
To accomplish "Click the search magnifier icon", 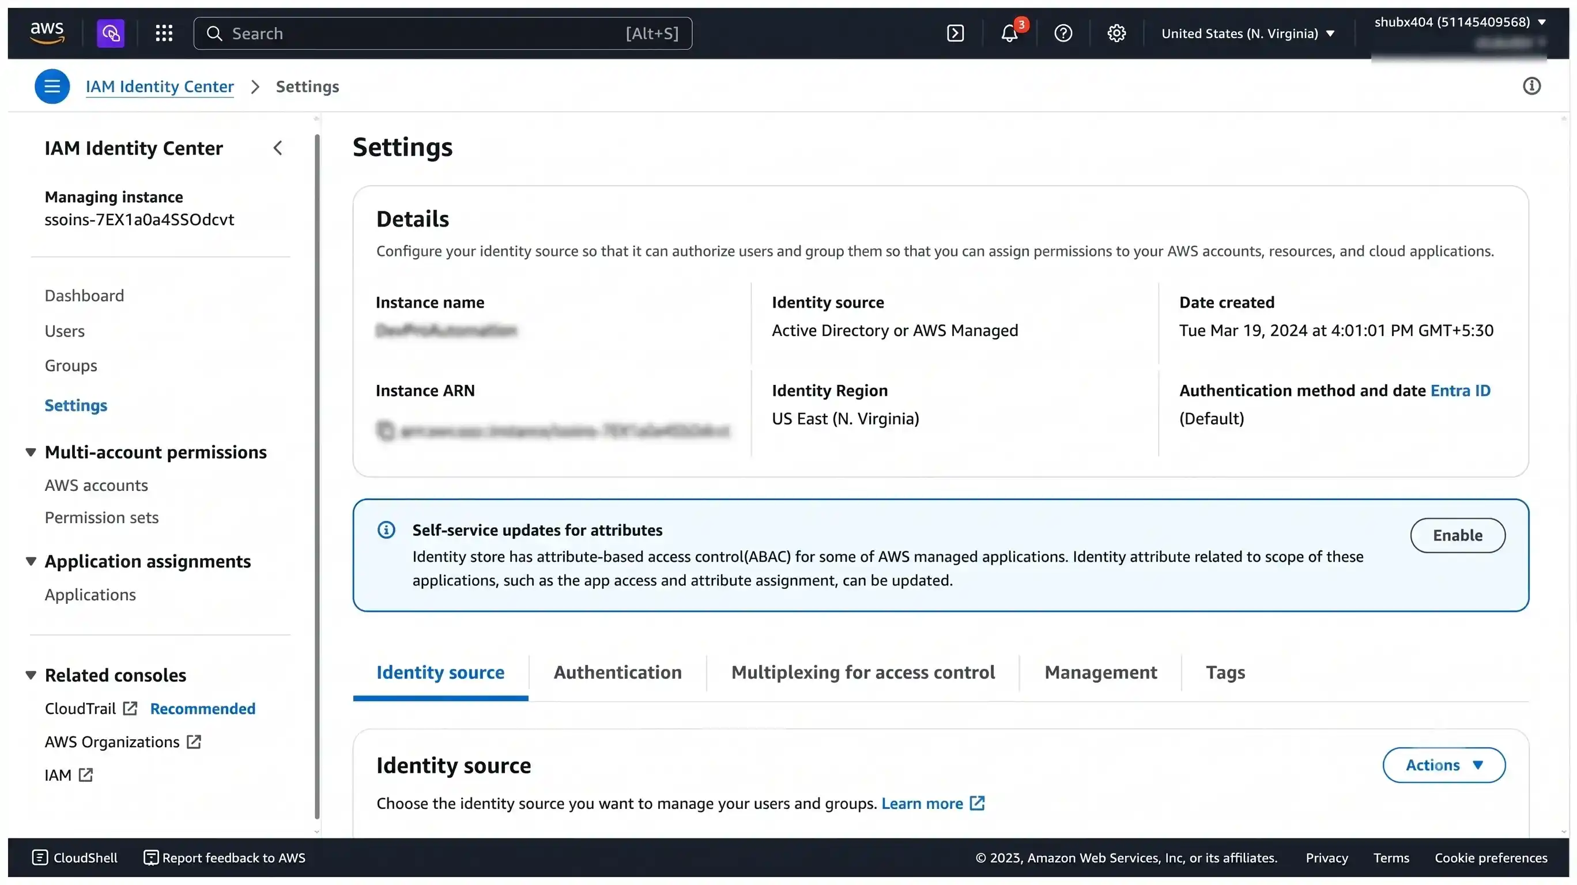I will (214, 33).
